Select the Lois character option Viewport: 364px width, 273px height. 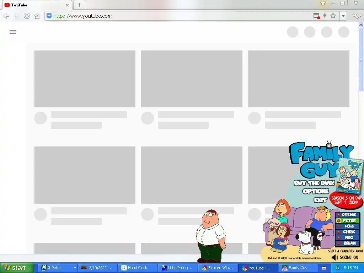tap(348, 226)
